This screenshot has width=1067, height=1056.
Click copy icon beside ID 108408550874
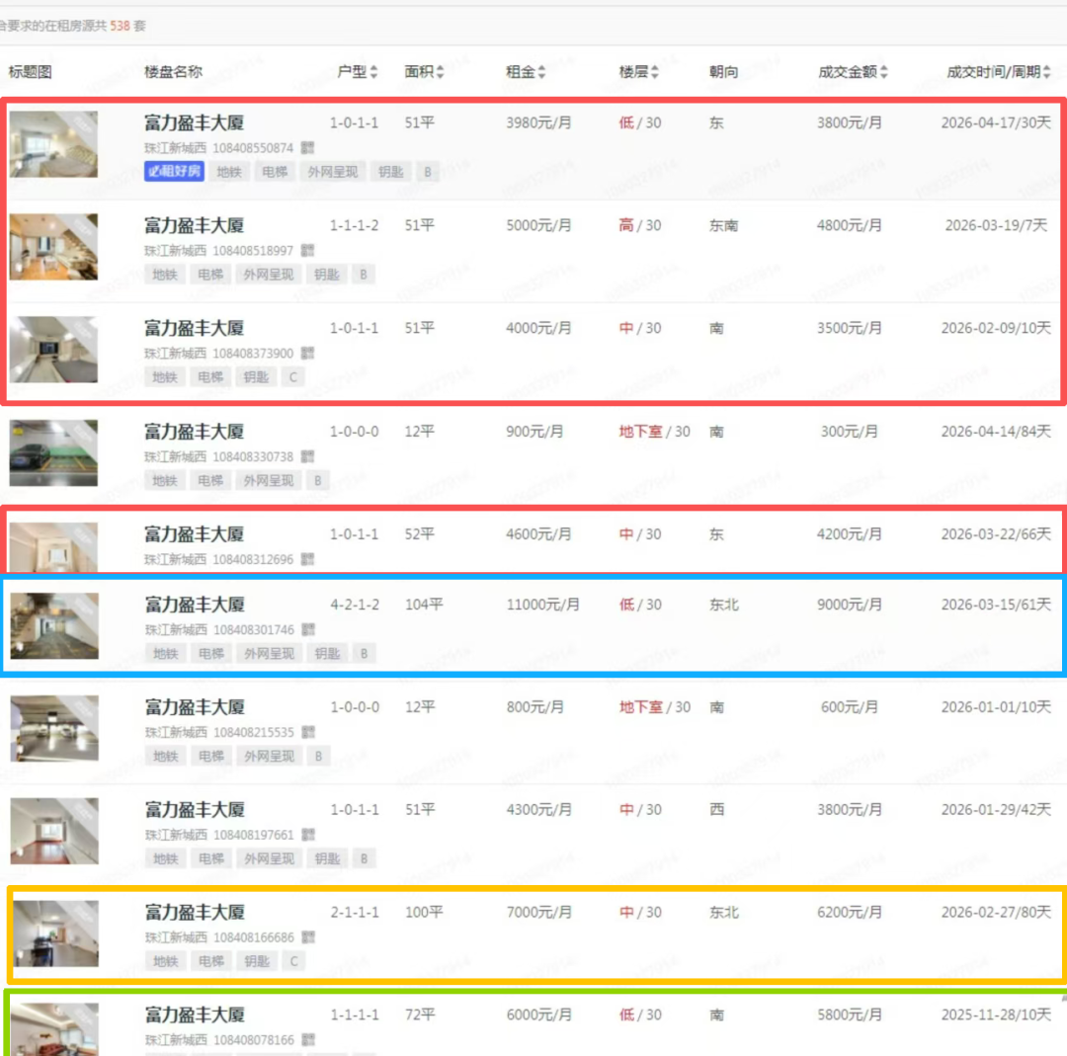pyautogui.click(x=306, y=147)
